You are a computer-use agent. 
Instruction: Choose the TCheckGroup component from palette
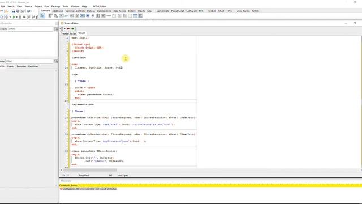[x=124, y=16]
